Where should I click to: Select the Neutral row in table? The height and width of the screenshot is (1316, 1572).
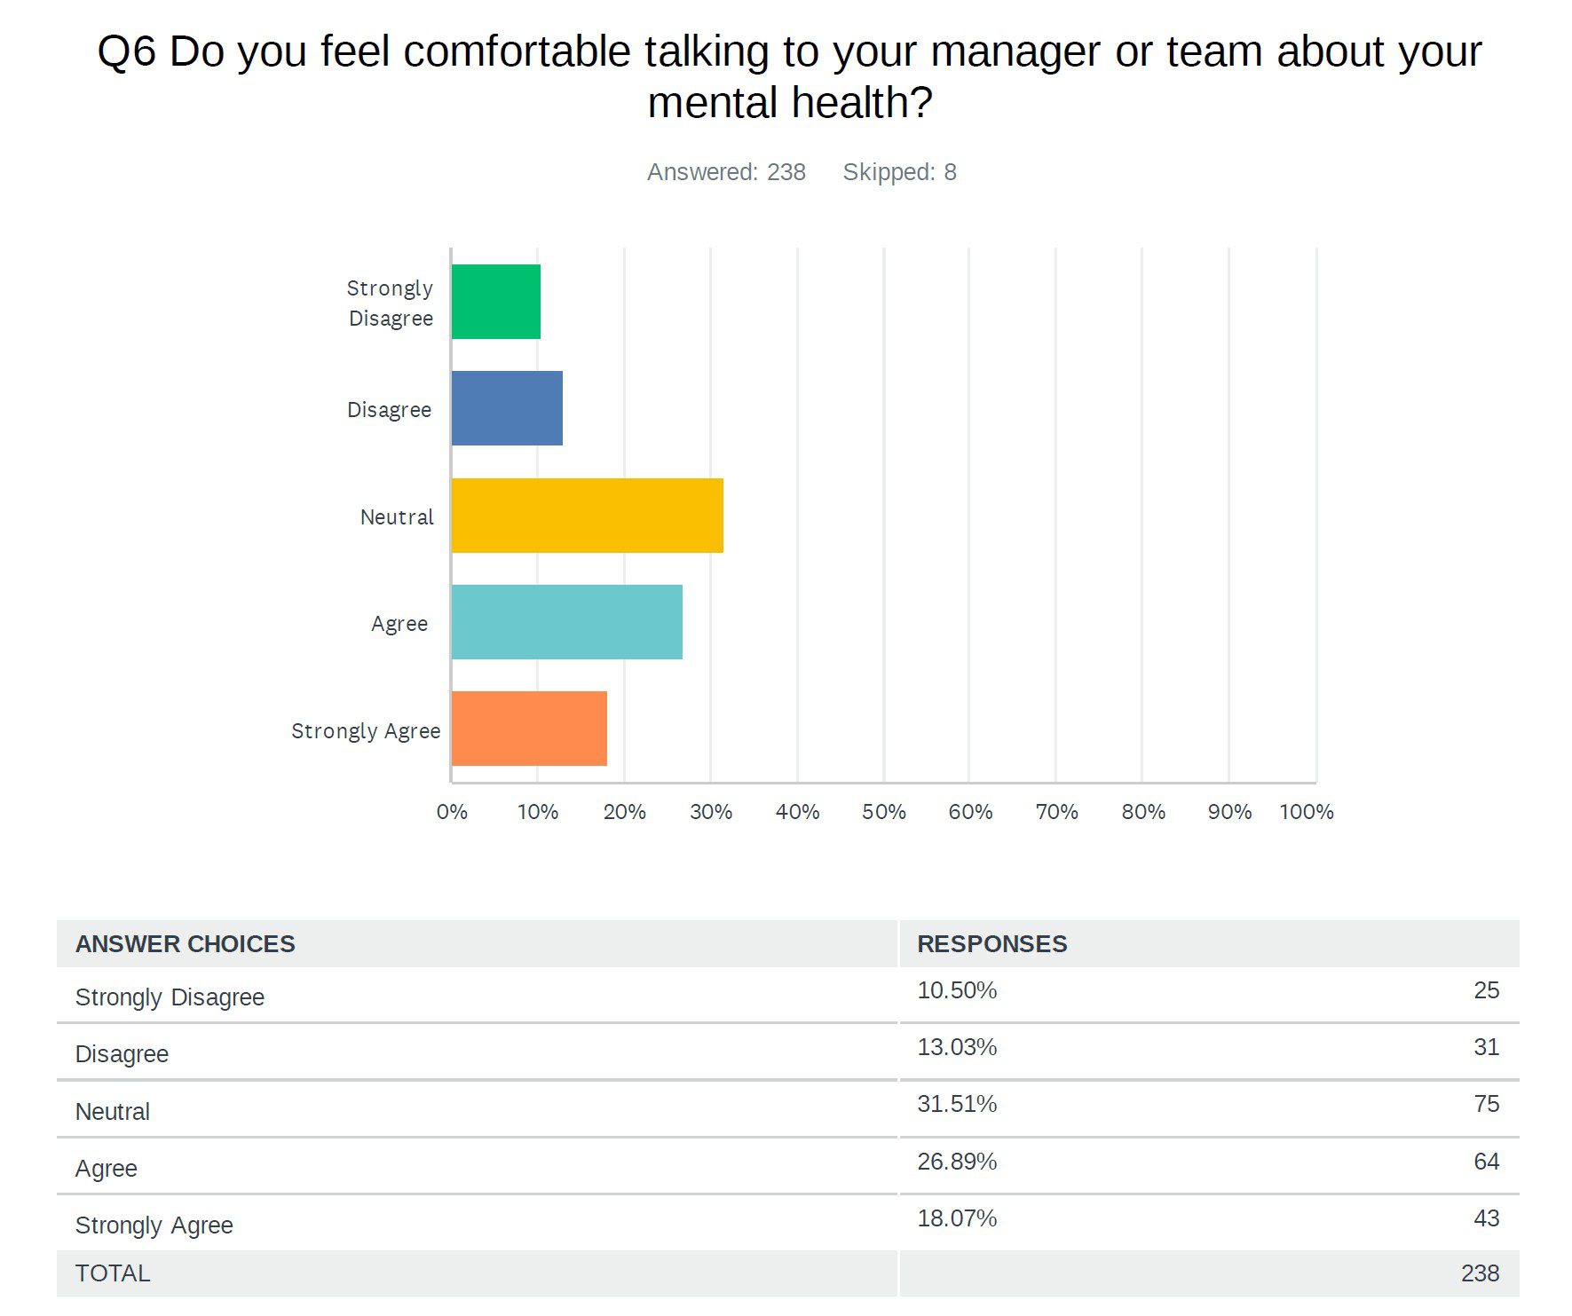pos(113,1112)
